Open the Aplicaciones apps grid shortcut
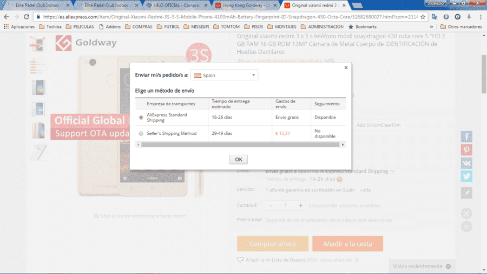 pos(19,26)
